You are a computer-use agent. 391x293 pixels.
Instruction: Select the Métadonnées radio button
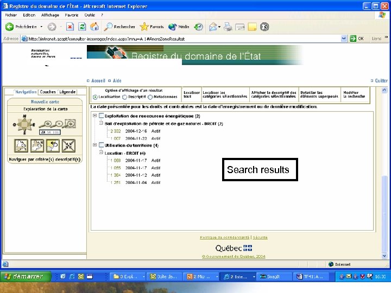[150, 97]
